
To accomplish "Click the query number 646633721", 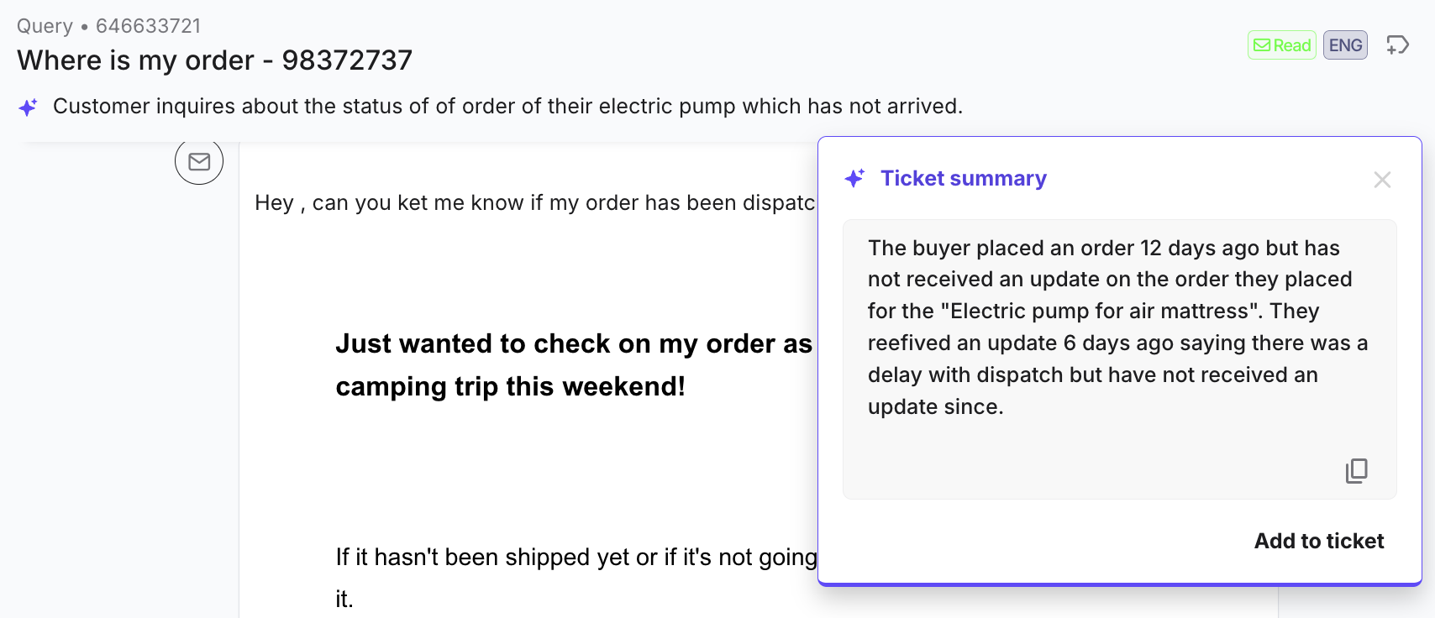I will (x=149, y=26).
